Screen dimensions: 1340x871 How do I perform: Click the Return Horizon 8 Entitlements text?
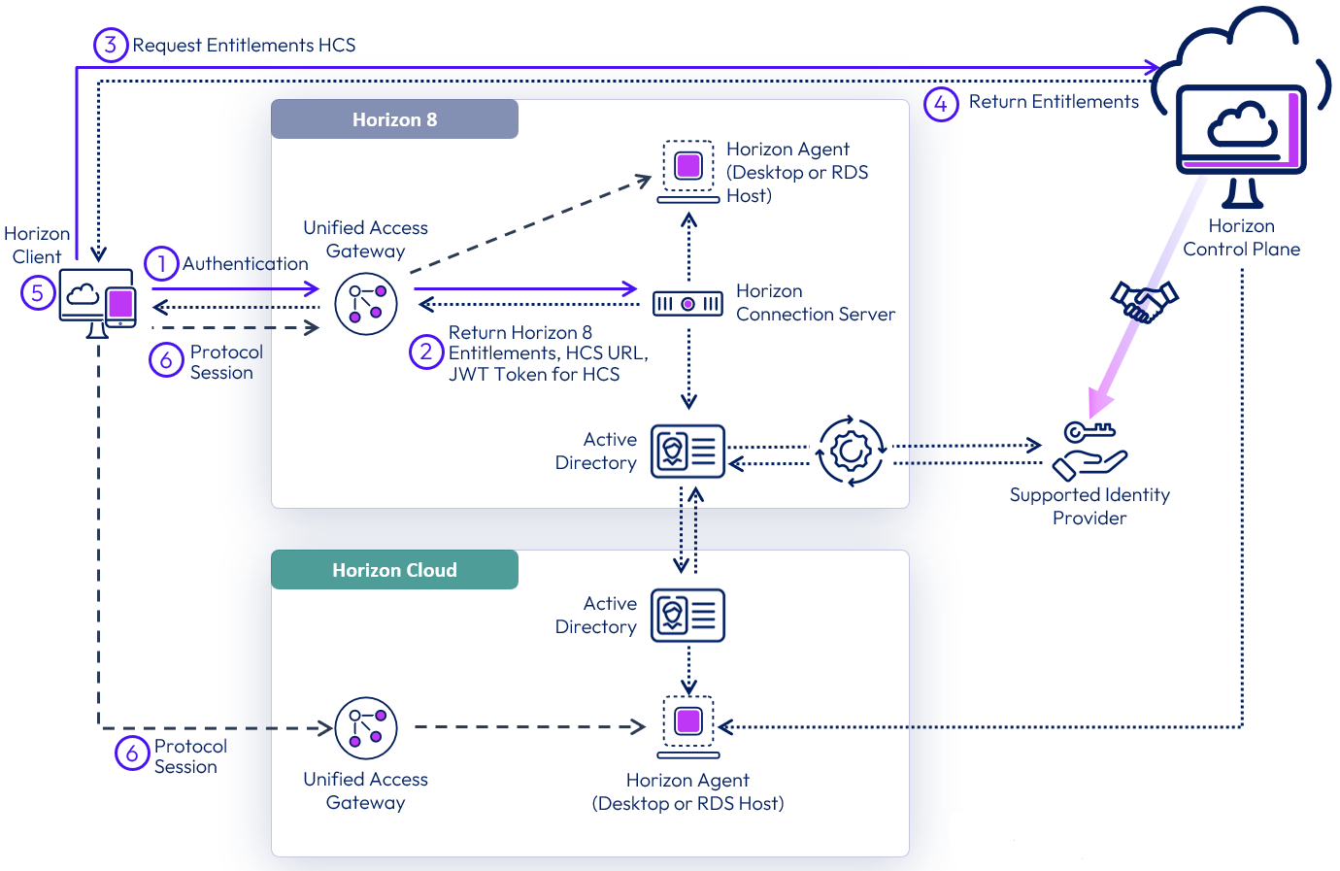click(548, 353)
